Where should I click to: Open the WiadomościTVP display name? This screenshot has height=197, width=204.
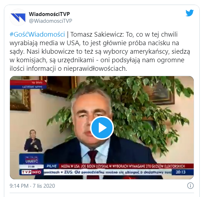click(x=49, y=14)
